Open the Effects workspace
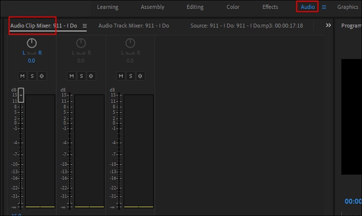Image resolution: width=362 pixels, height=216 pixels. coord(270,7)
